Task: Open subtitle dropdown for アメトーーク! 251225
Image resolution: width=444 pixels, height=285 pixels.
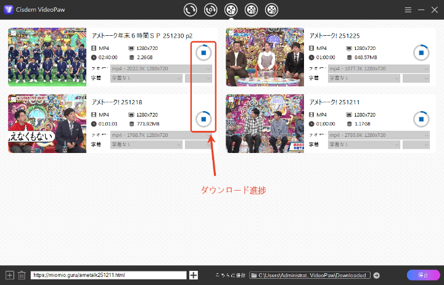Action: click(364, 78)
